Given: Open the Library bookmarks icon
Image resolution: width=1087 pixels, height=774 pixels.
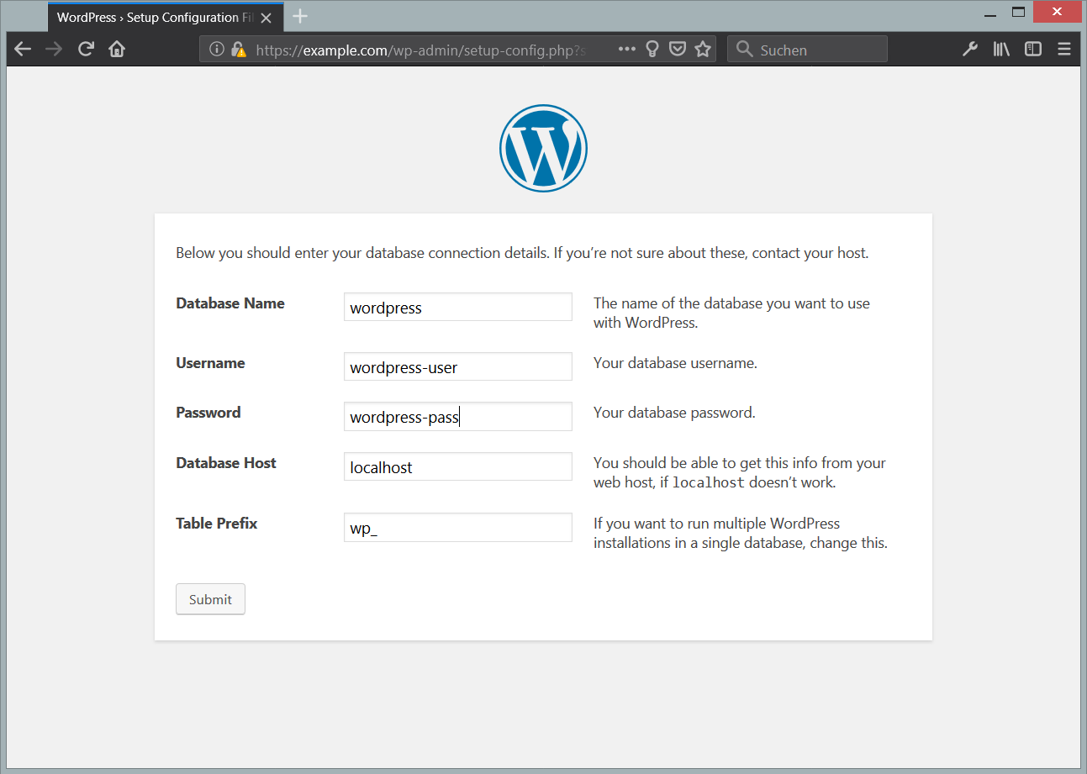Looking at the screenshot, I should click(1000, 50).
